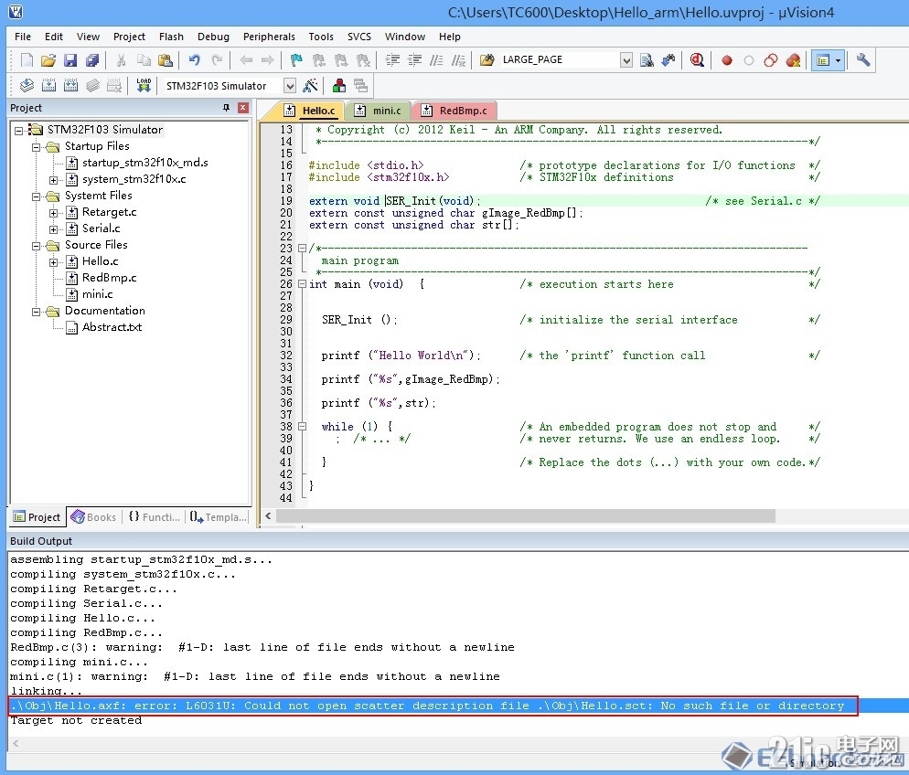Cut selection with the scissors icon

point(121,60)
